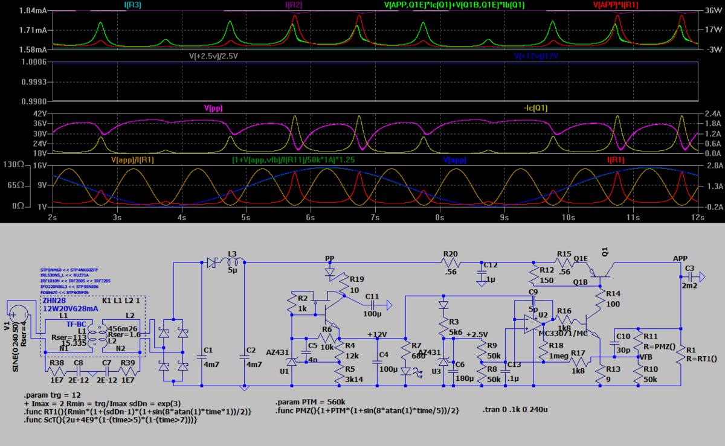Image resolution: width=725 pixels, height=446 pixels.
Task: Select the -Ic(Q1) trace label
Action: point(536,108)
